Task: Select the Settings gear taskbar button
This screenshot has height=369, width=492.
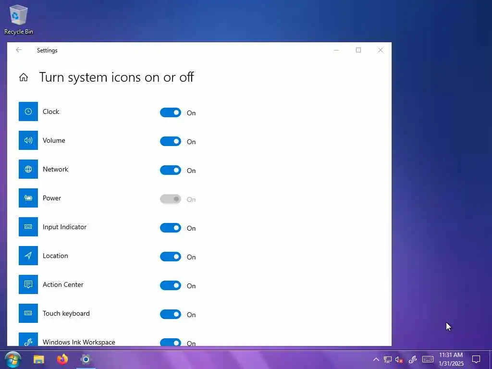Action: click(x=86, y=359)
